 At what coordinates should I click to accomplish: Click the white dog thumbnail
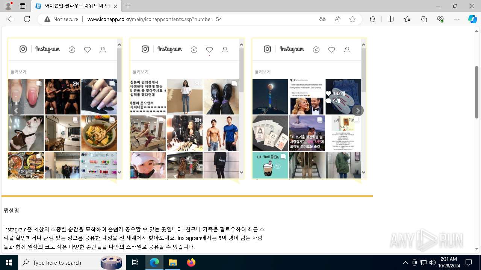[x=26, y=133]
